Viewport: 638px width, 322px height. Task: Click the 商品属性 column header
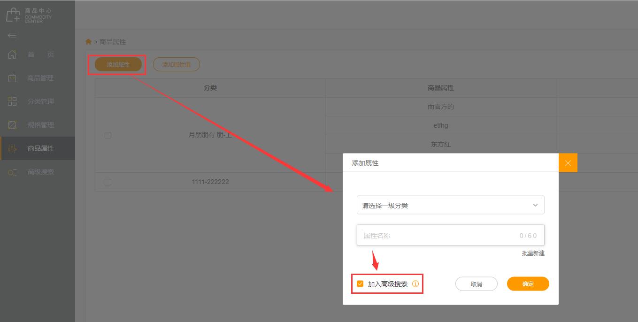click(441, 88)
